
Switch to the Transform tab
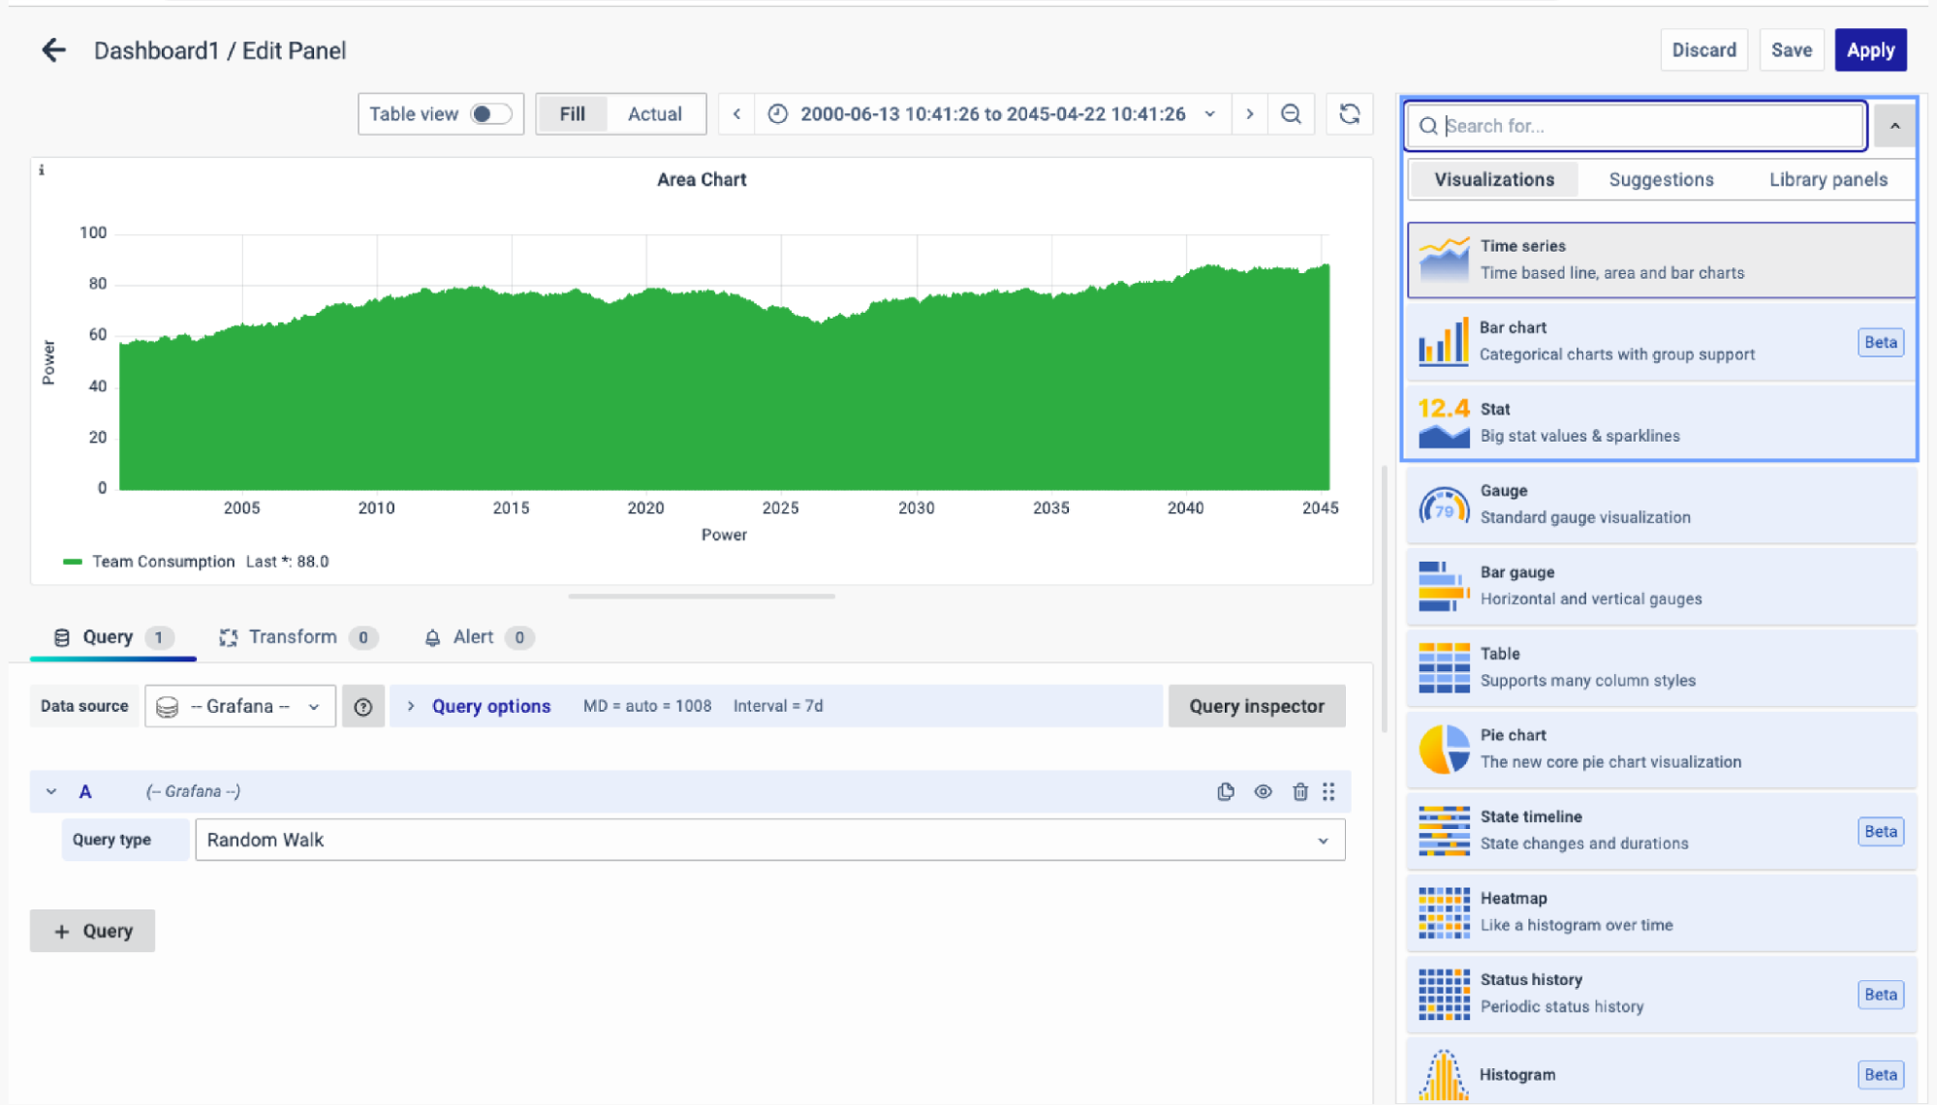click(x=294, y=637)
